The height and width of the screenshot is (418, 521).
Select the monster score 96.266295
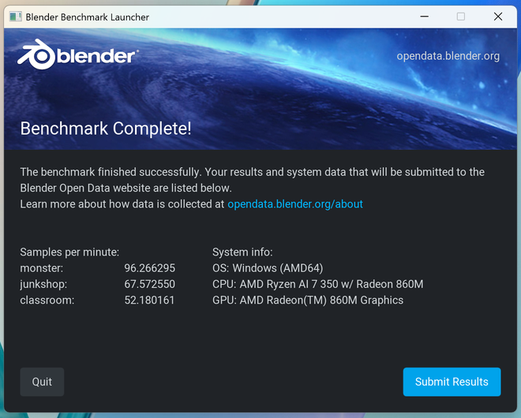[149, 268]
